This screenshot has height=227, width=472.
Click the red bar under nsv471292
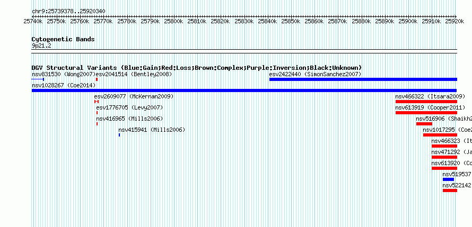444,157
